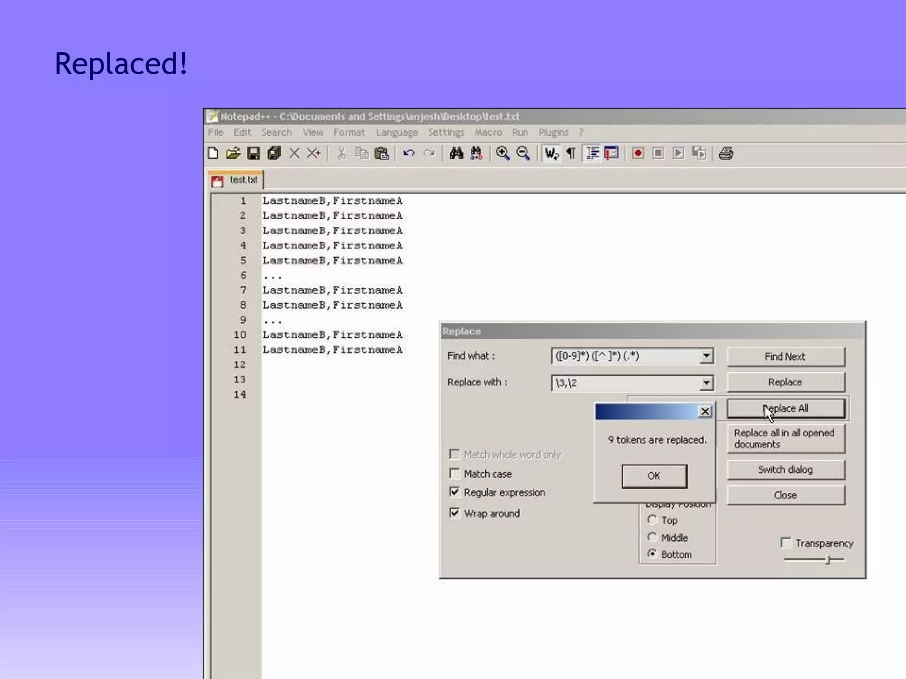Screen dimensions: 906x679
Task: Click the Open file folder icon
Action: click(233, 153)
